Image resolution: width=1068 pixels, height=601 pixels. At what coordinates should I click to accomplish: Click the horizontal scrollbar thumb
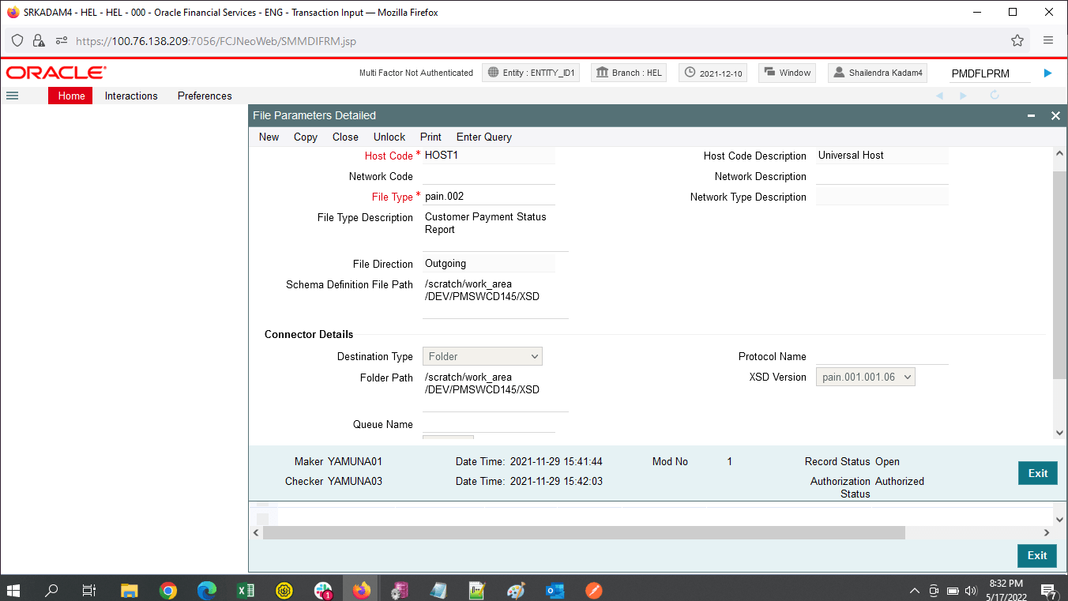click(x=584, y=533)
